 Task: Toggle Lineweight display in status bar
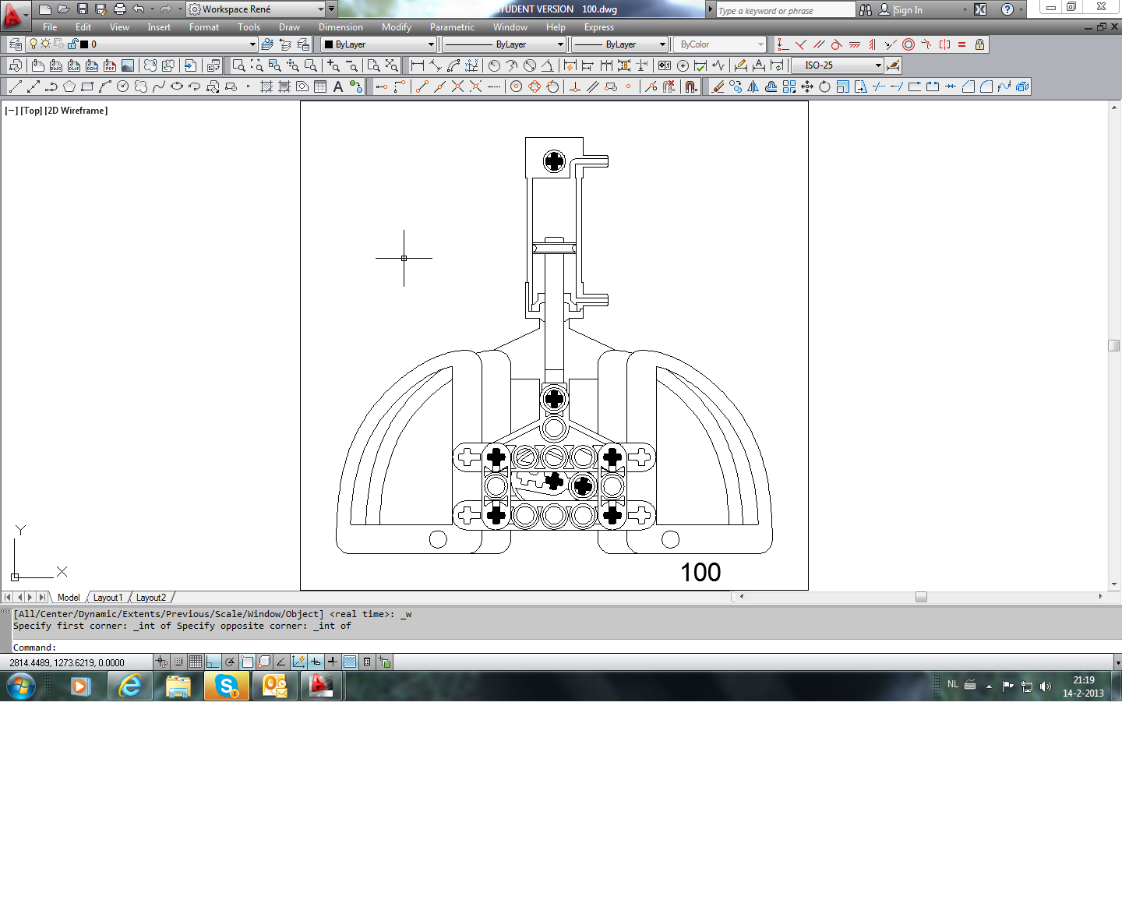(x=333, y=662)
